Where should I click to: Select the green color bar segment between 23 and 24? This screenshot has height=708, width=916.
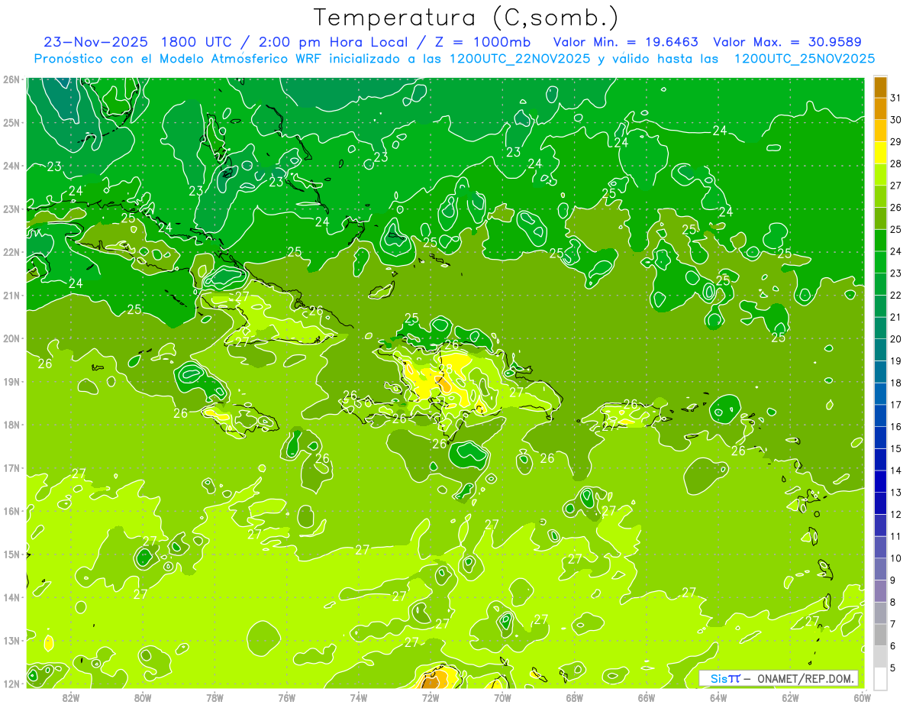pos(880,263)
